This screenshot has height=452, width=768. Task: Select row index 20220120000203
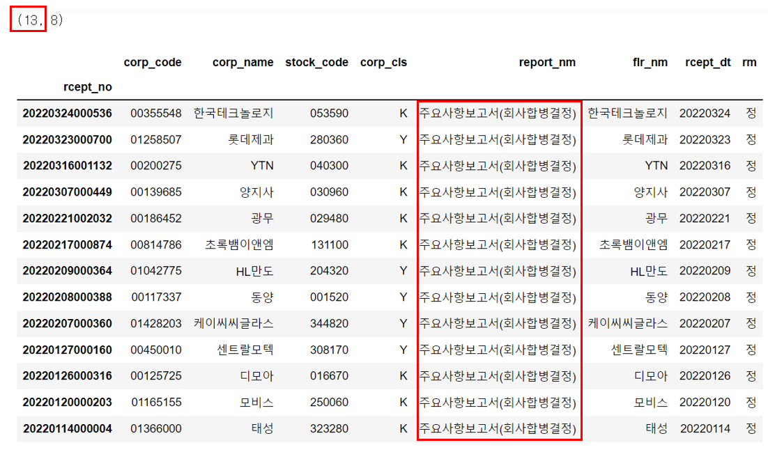(67, 403)
